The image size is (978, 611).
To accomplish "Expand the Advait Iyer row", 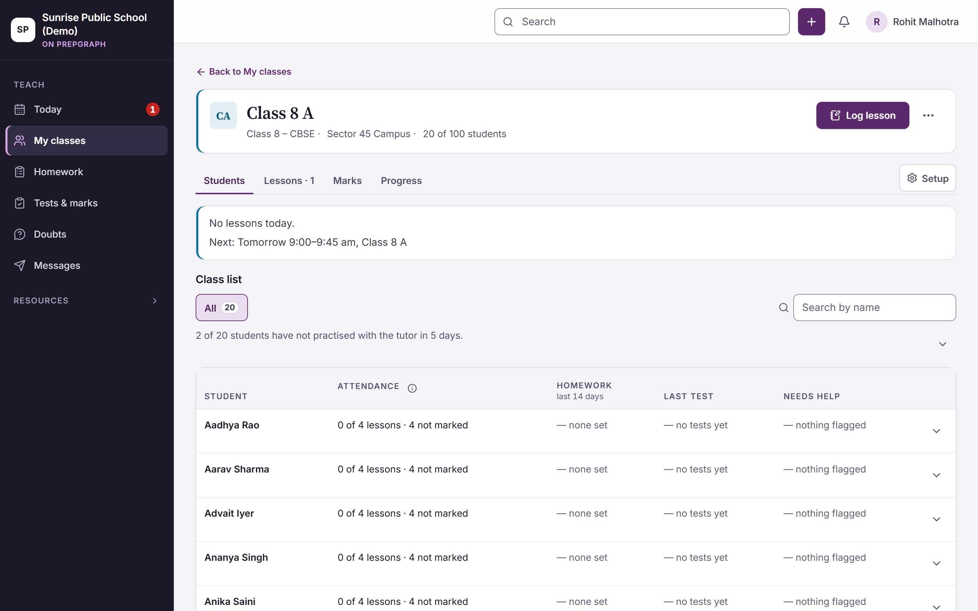I will coord(936,519).
